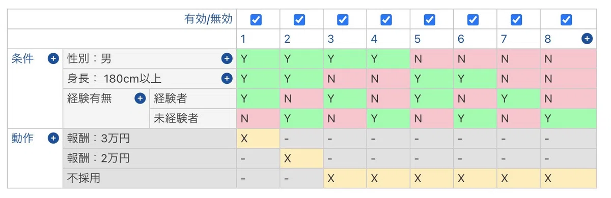
Task: Click the plus icon next to 動作
Action: click(x=53, y=138)
